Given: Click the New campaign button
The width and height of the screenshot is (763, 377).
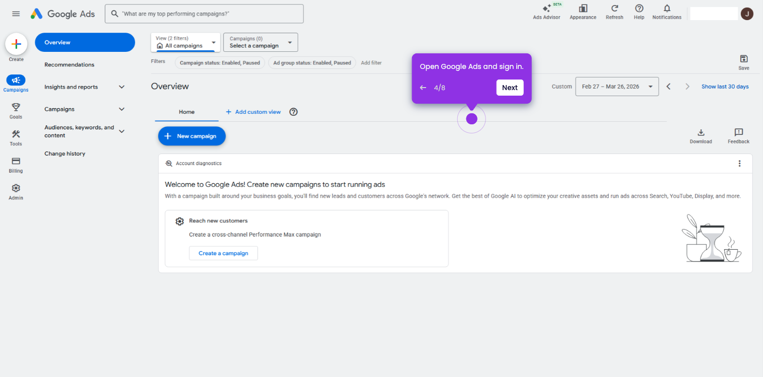Looking at the screenshot, I should 192,136.
